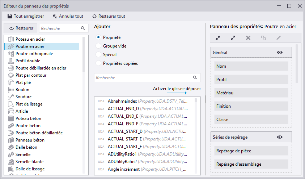
Task: Click the collapse all groups icon
Action: coord(218,38)
